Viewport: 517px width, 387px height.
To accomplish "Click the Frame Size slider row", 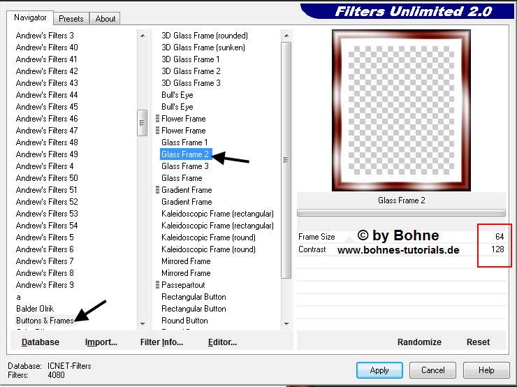I will (x=401, y=238).
